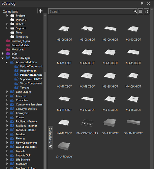The width and height of the screenshot is (154, 169).
Task: Select the purple eCat collection folder
Action: [x=8, y=54]
